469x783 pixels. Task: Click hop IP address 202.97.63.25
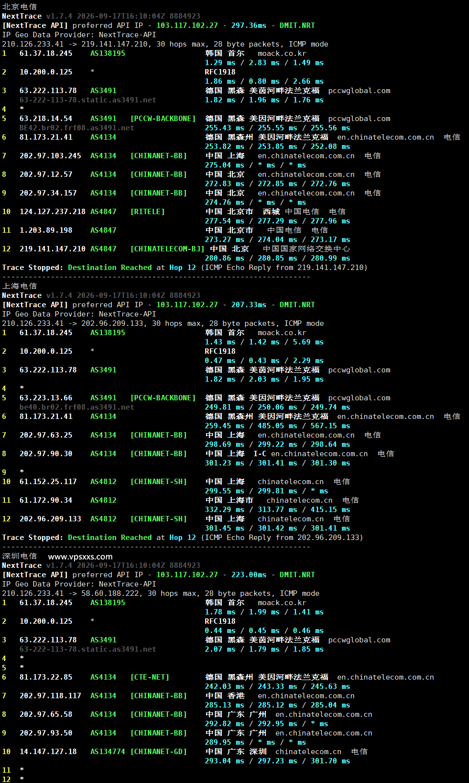pos(46,435)
